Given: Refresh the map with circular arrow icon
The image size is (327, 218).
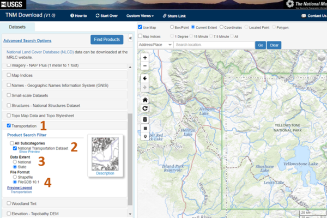Looking at the screenshot, I should (145, 108).
